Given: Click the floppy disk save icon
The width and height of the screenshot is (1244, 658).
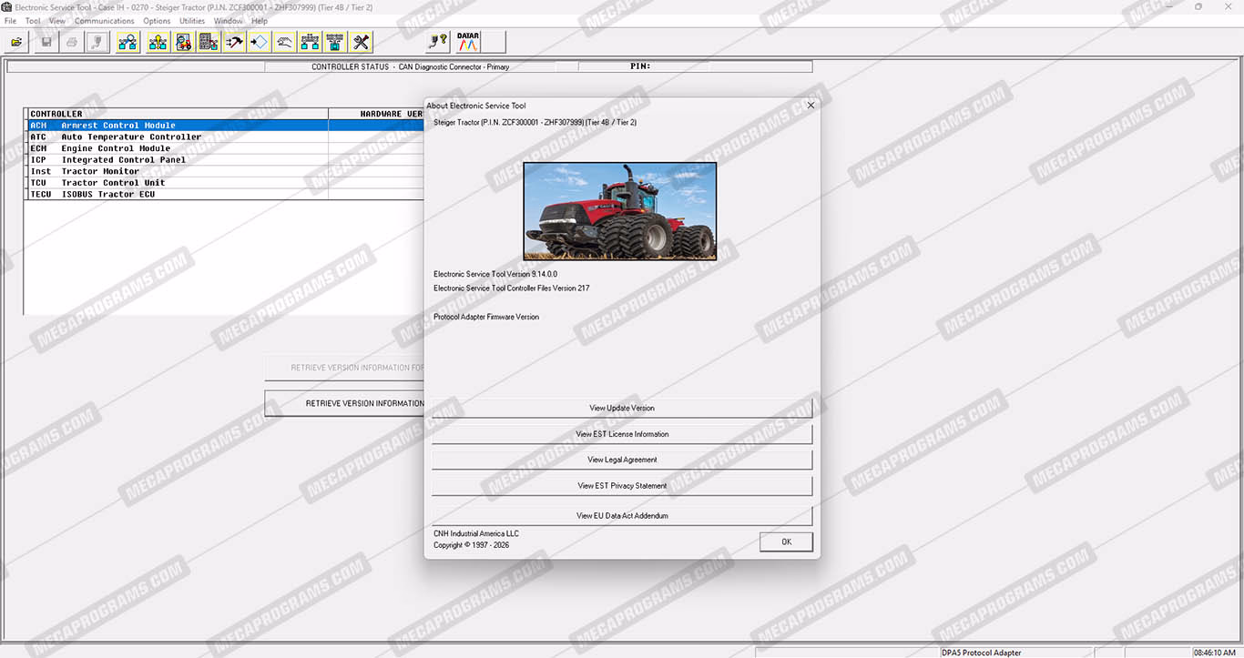Looking at the screenshot, I should (x=46, y=42).
